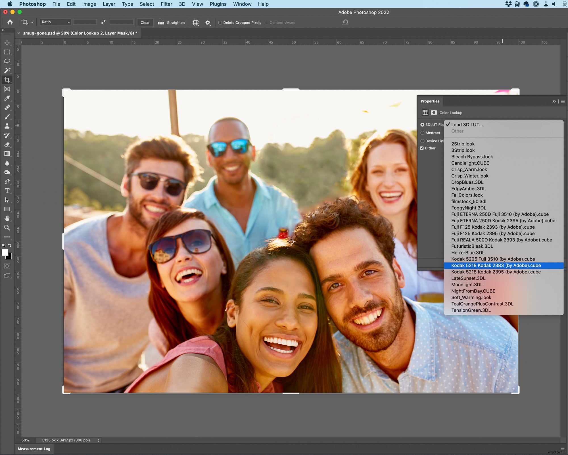Click the Straighten button
The width and height of the screenshot is (568, 455).
[x=171, y=22]
